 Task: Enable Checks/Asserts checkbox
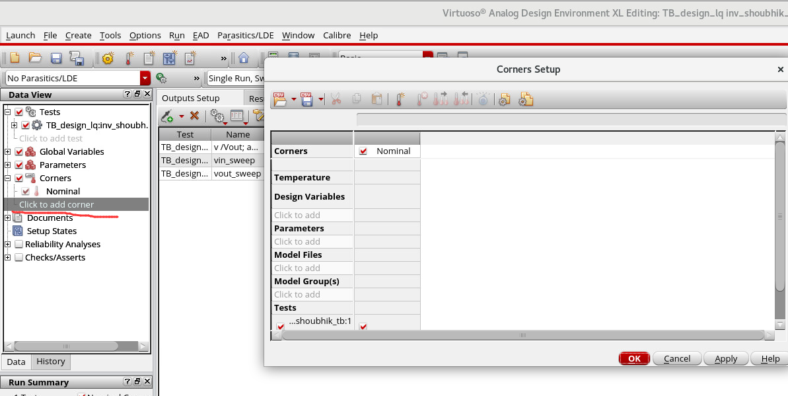pos(19,257)
